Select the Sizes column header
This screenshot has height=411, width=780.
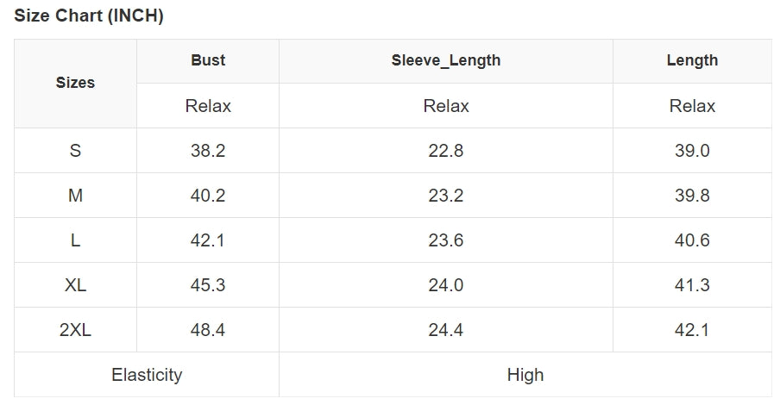tap(75, 83)
